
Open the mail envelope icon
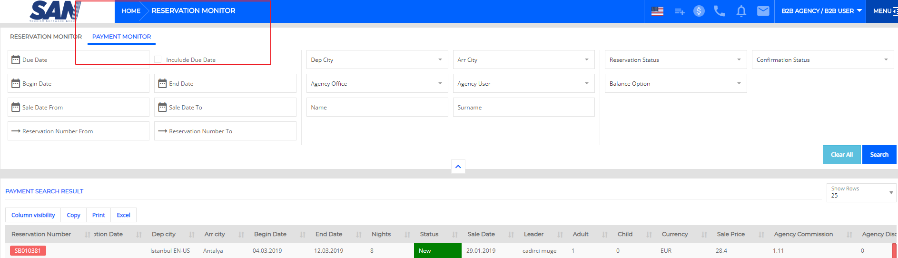[763, 11]
